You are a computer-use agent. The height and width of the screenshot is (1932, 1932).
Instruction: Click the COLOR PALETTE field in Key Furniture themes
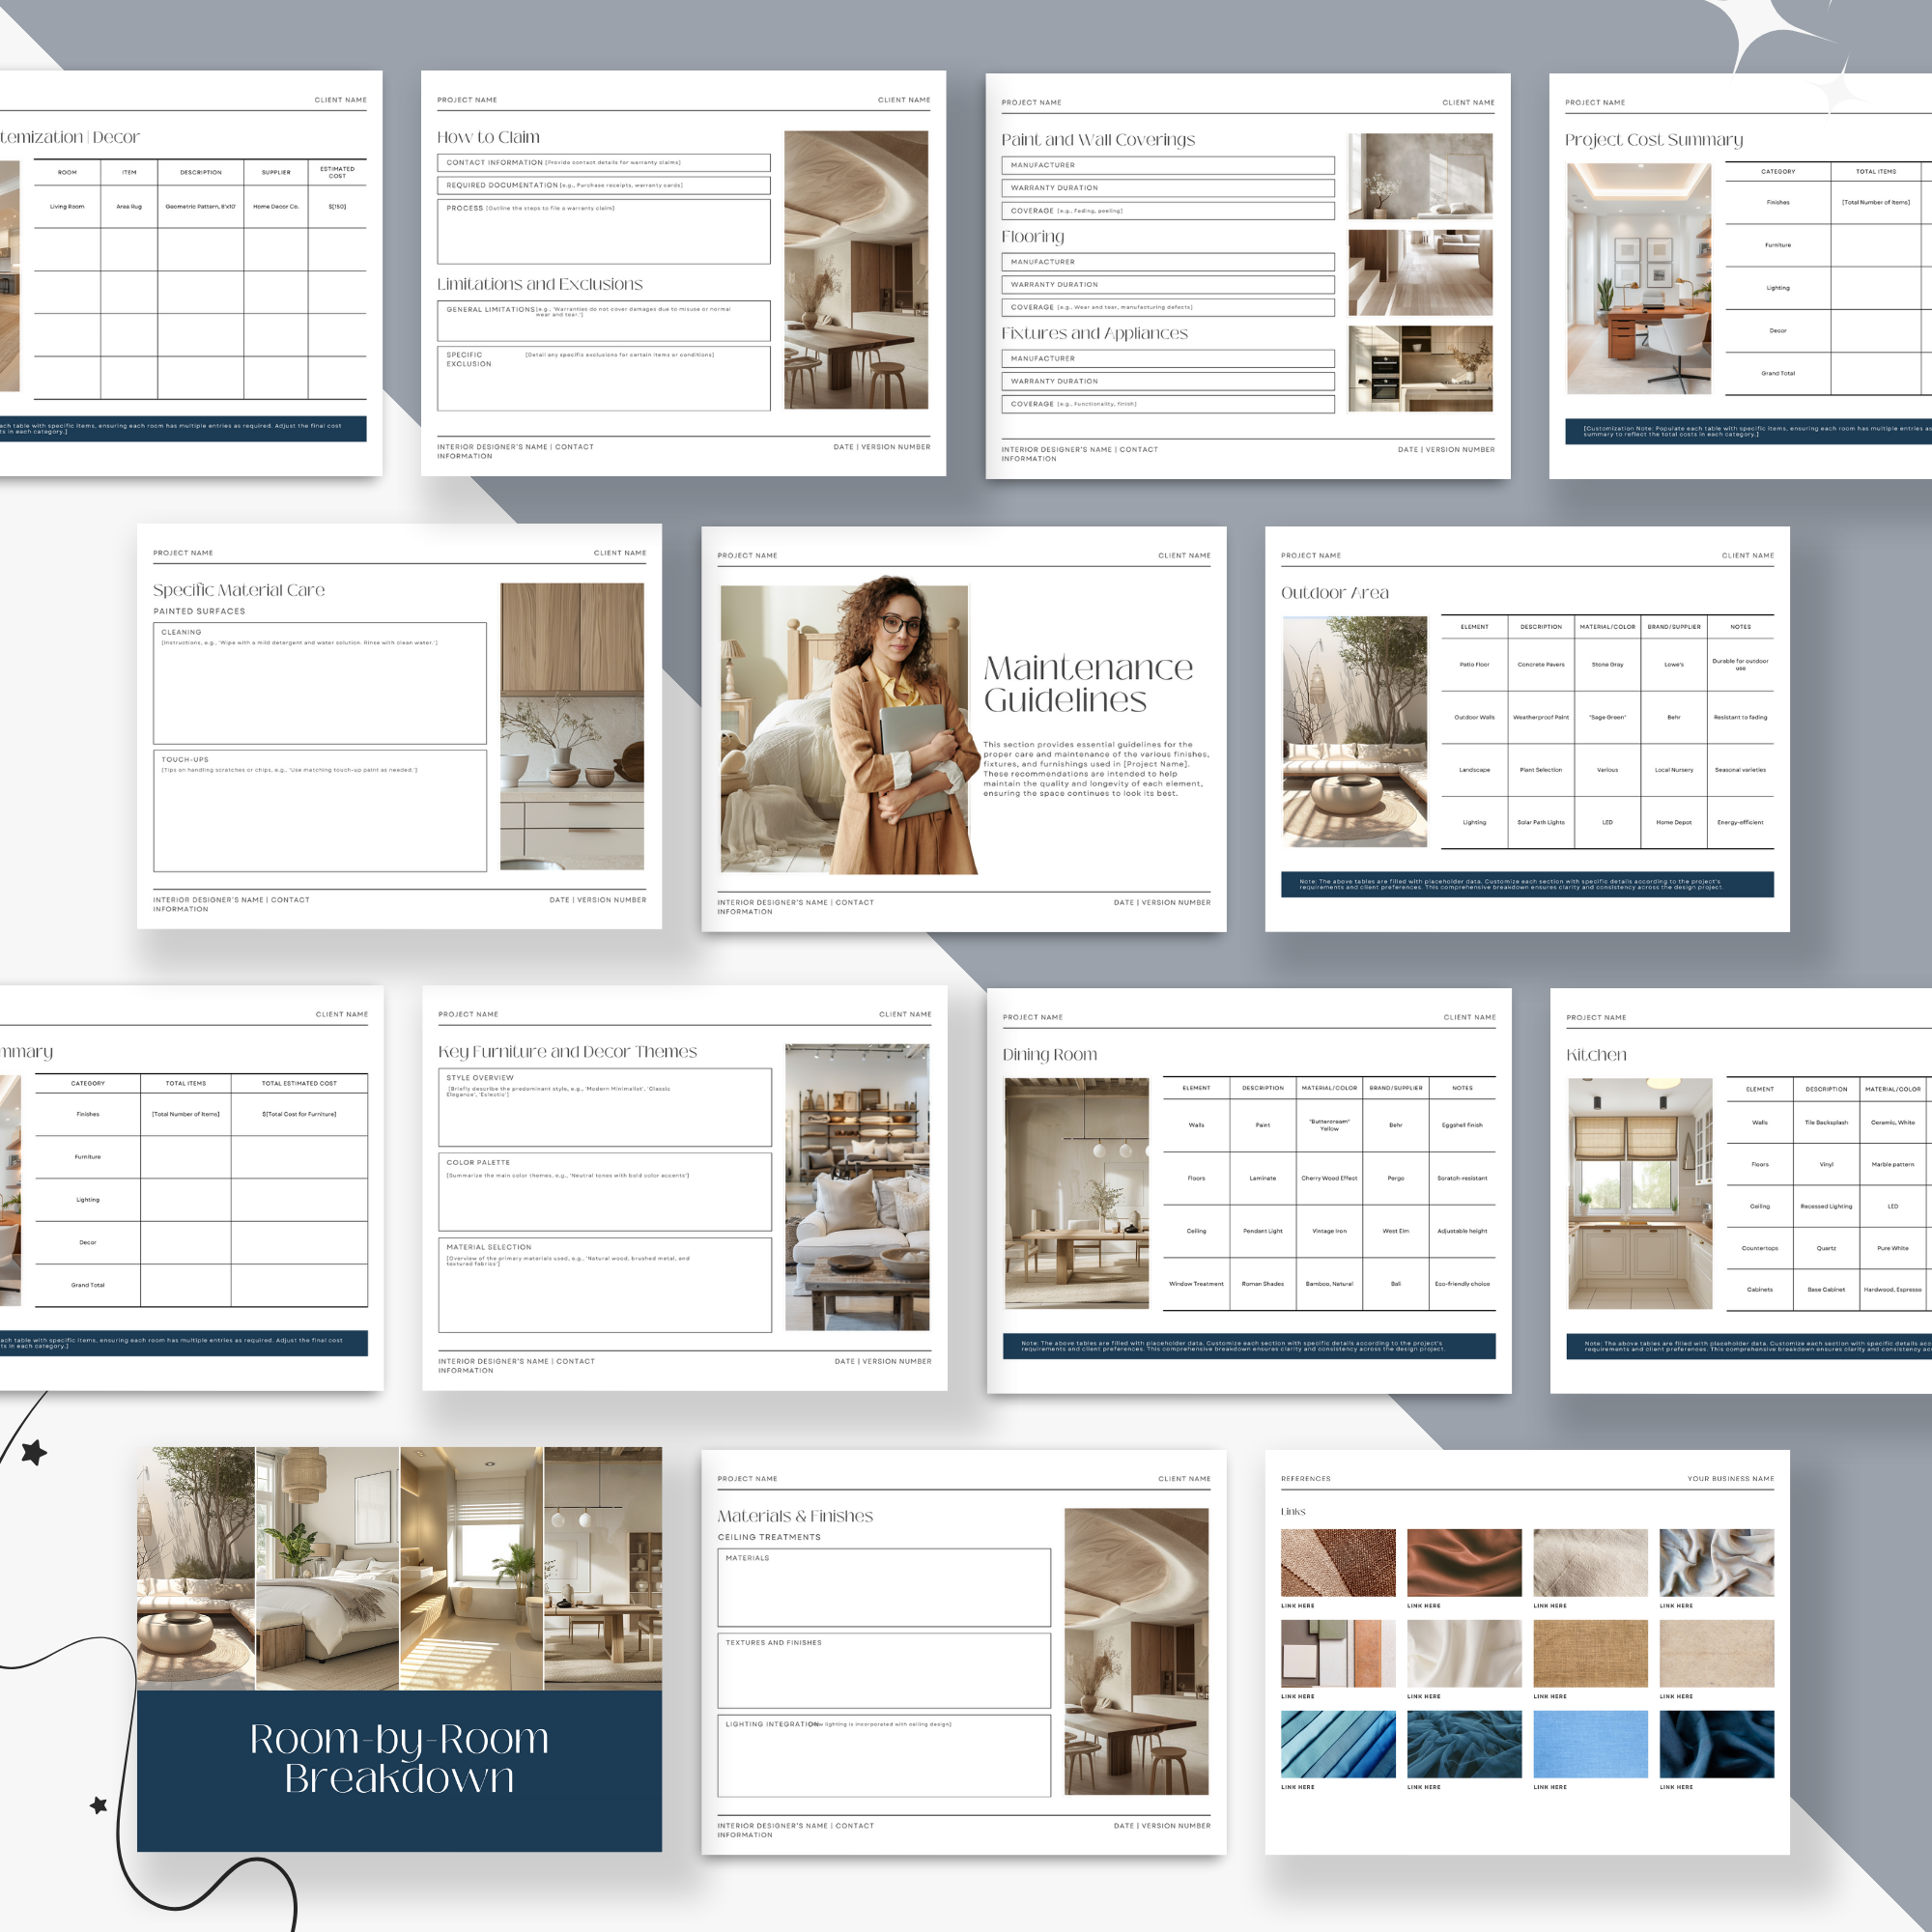(x=604, y=1192)
